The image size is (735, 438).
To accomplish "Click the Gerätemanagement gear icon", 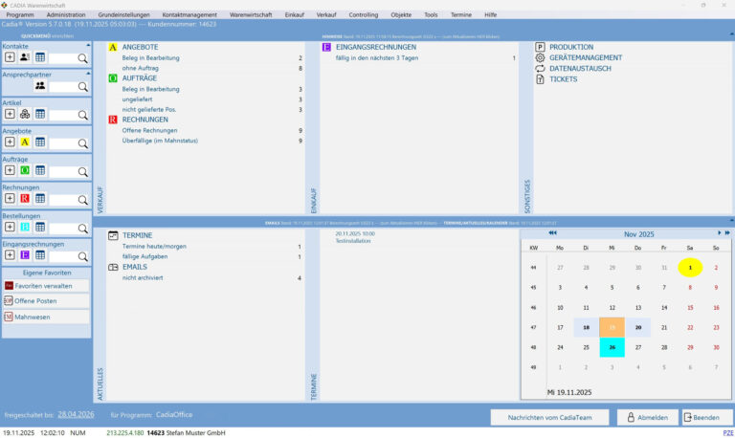I will pyautogui.click(x=540, y=57).
